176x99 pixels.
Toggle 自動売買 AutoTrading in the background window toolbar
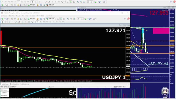coord(50,5)
